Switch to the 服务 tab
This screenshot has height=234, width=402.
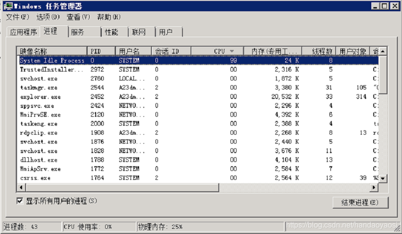tap(85, 32)
